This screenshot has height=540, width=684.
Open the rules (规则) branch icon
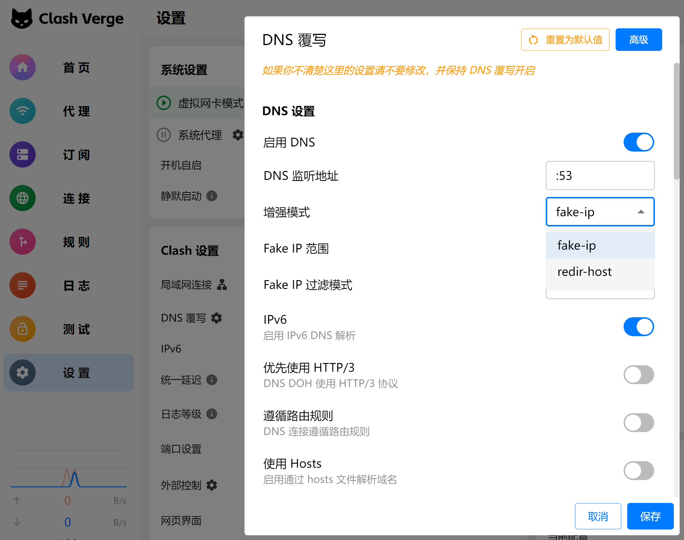(23, 242)
